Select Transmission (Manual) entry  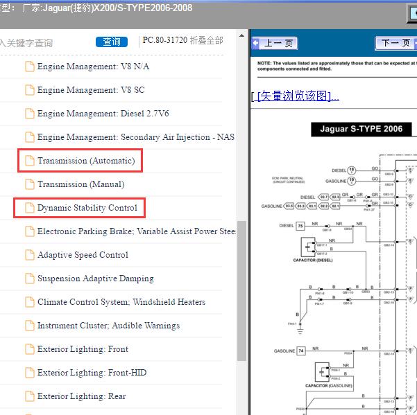pos(81,184)
